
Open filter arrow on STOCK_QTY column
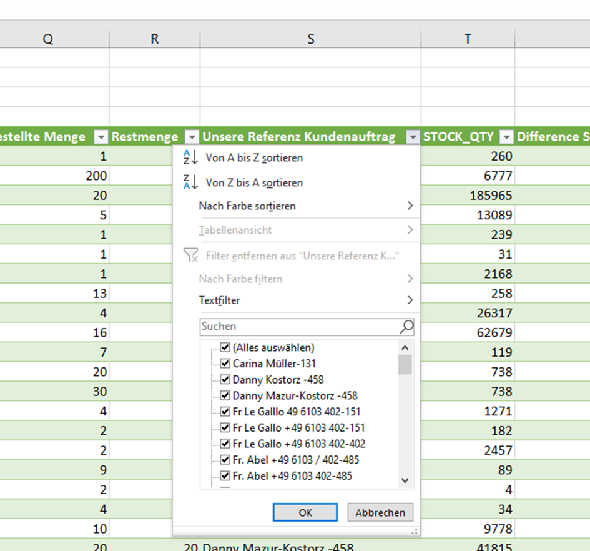tap(507, 137)
